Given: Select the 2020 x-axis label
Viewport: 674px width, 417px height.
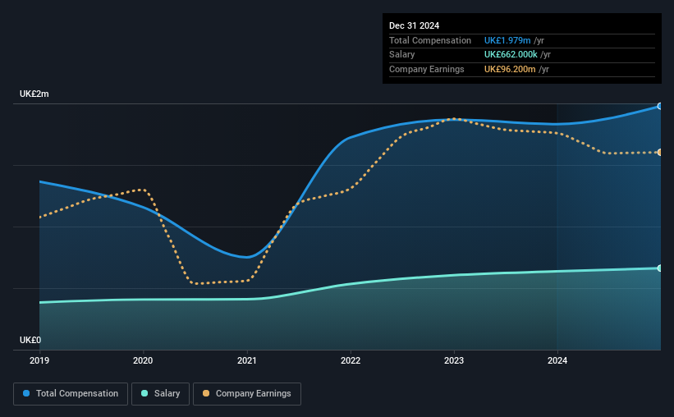Looking at the screenshot, I should tap(143, 360).
